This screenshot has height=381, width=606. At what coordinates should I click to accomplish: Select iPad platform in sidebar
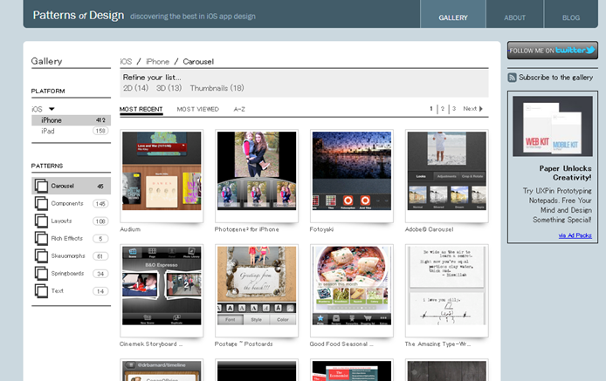(x=48, y=131)
